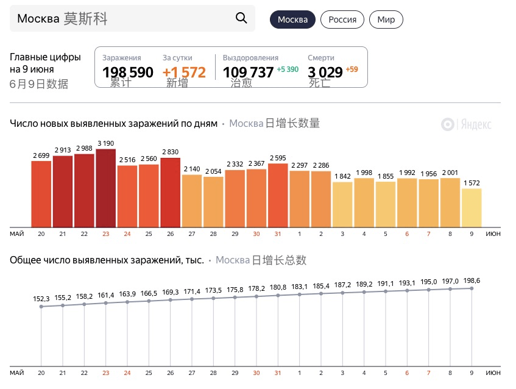Click the За сутки label
The height and width of the screenshot is (389, 516).
click(x=177, y=58)
